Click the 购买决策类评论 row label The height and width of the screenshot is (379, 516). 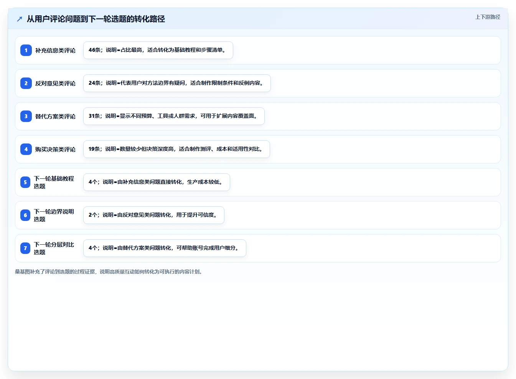(55, 149)
